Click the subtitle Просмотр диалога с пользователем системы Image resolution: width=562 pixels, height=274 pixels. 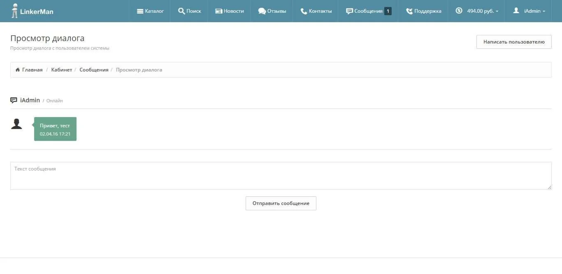click(60, 48)
